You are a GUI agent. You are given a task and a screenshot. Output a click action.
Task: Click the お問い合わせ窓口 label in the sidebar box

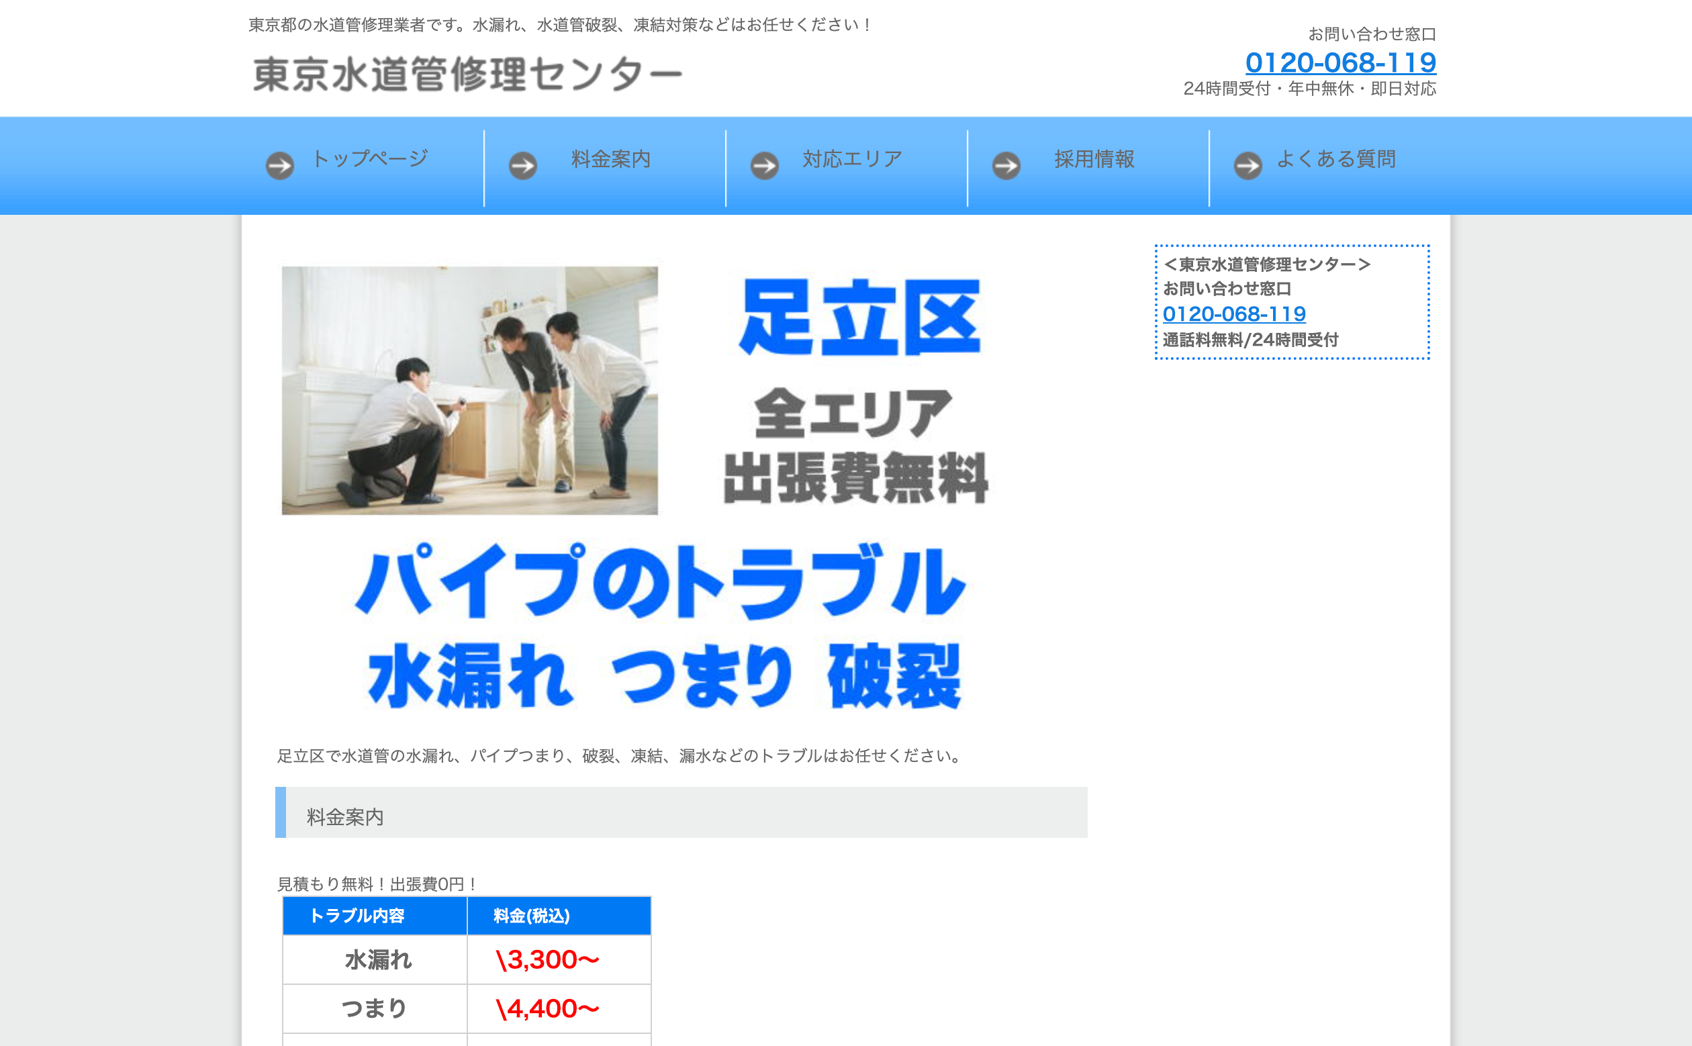tap(1227, 289)
